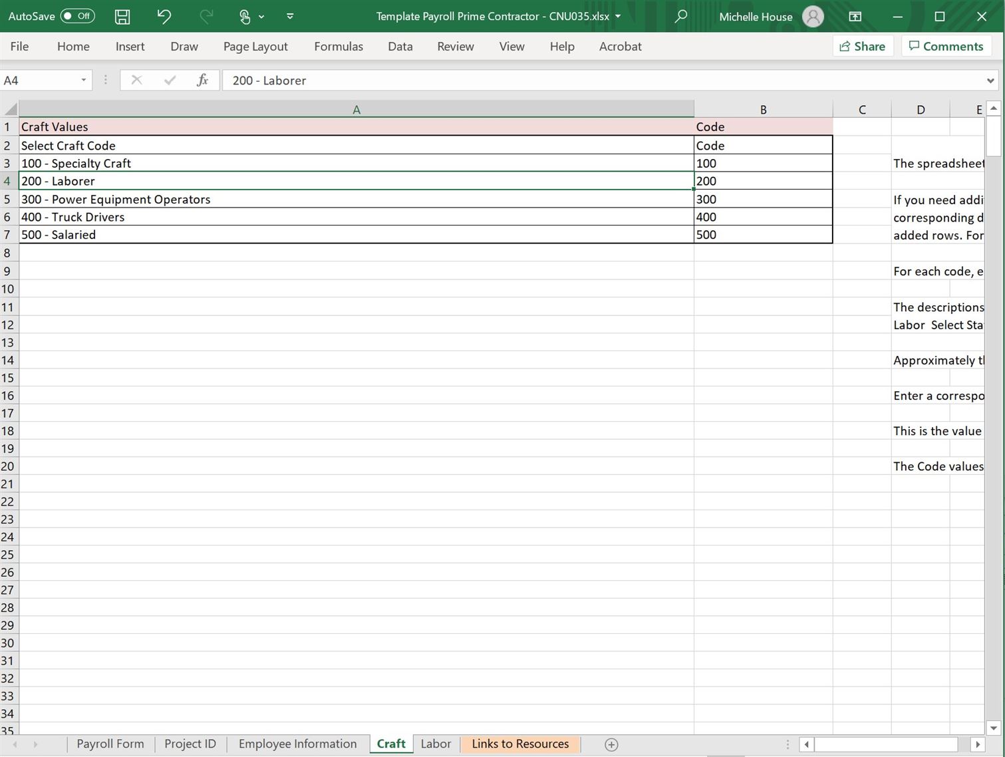Click the vertical scrollbar thumb

coord(994,136)
